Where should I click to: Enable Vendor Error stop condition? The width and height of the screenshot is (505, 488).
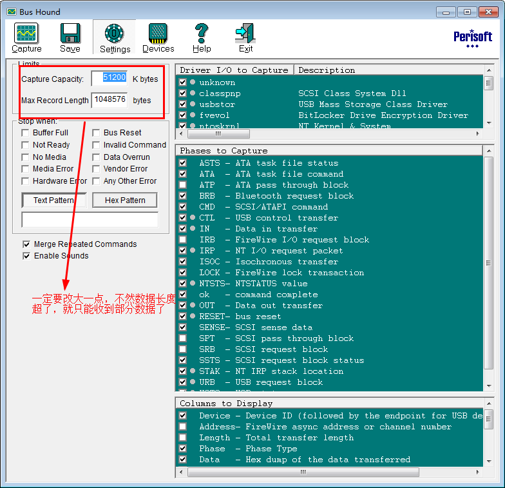tap(96, 169)
